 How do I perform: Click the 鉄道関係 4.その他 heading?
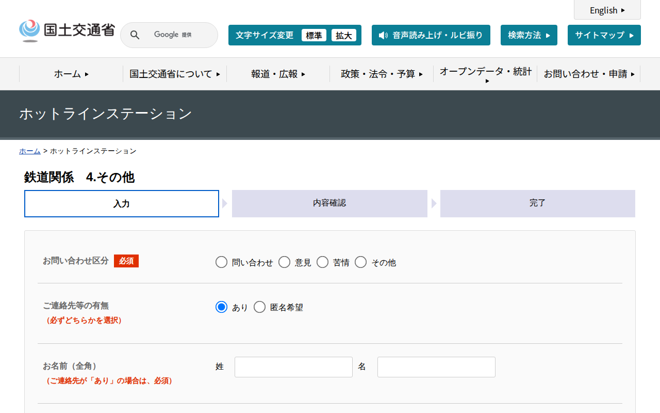point(79,177)
